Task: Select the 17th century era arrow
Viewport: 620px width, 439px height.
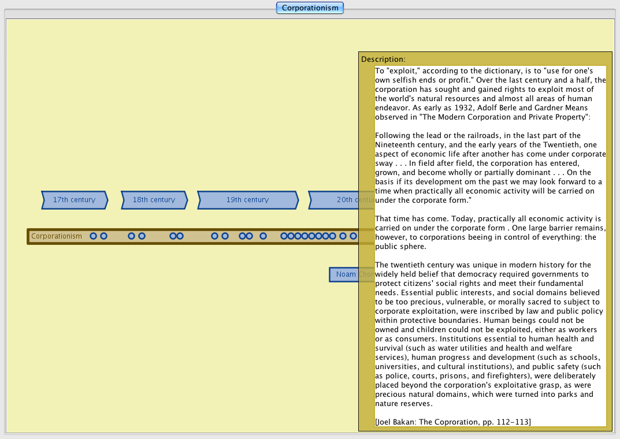Action: pyautogui.click(x=74, y=200)
